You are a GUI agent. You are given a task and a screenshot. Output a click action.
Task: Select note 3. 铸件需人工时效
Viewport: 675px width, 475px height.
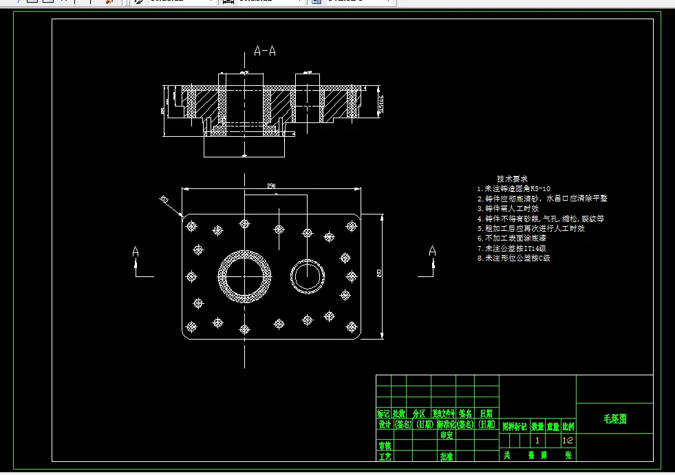tap(508, 208)
